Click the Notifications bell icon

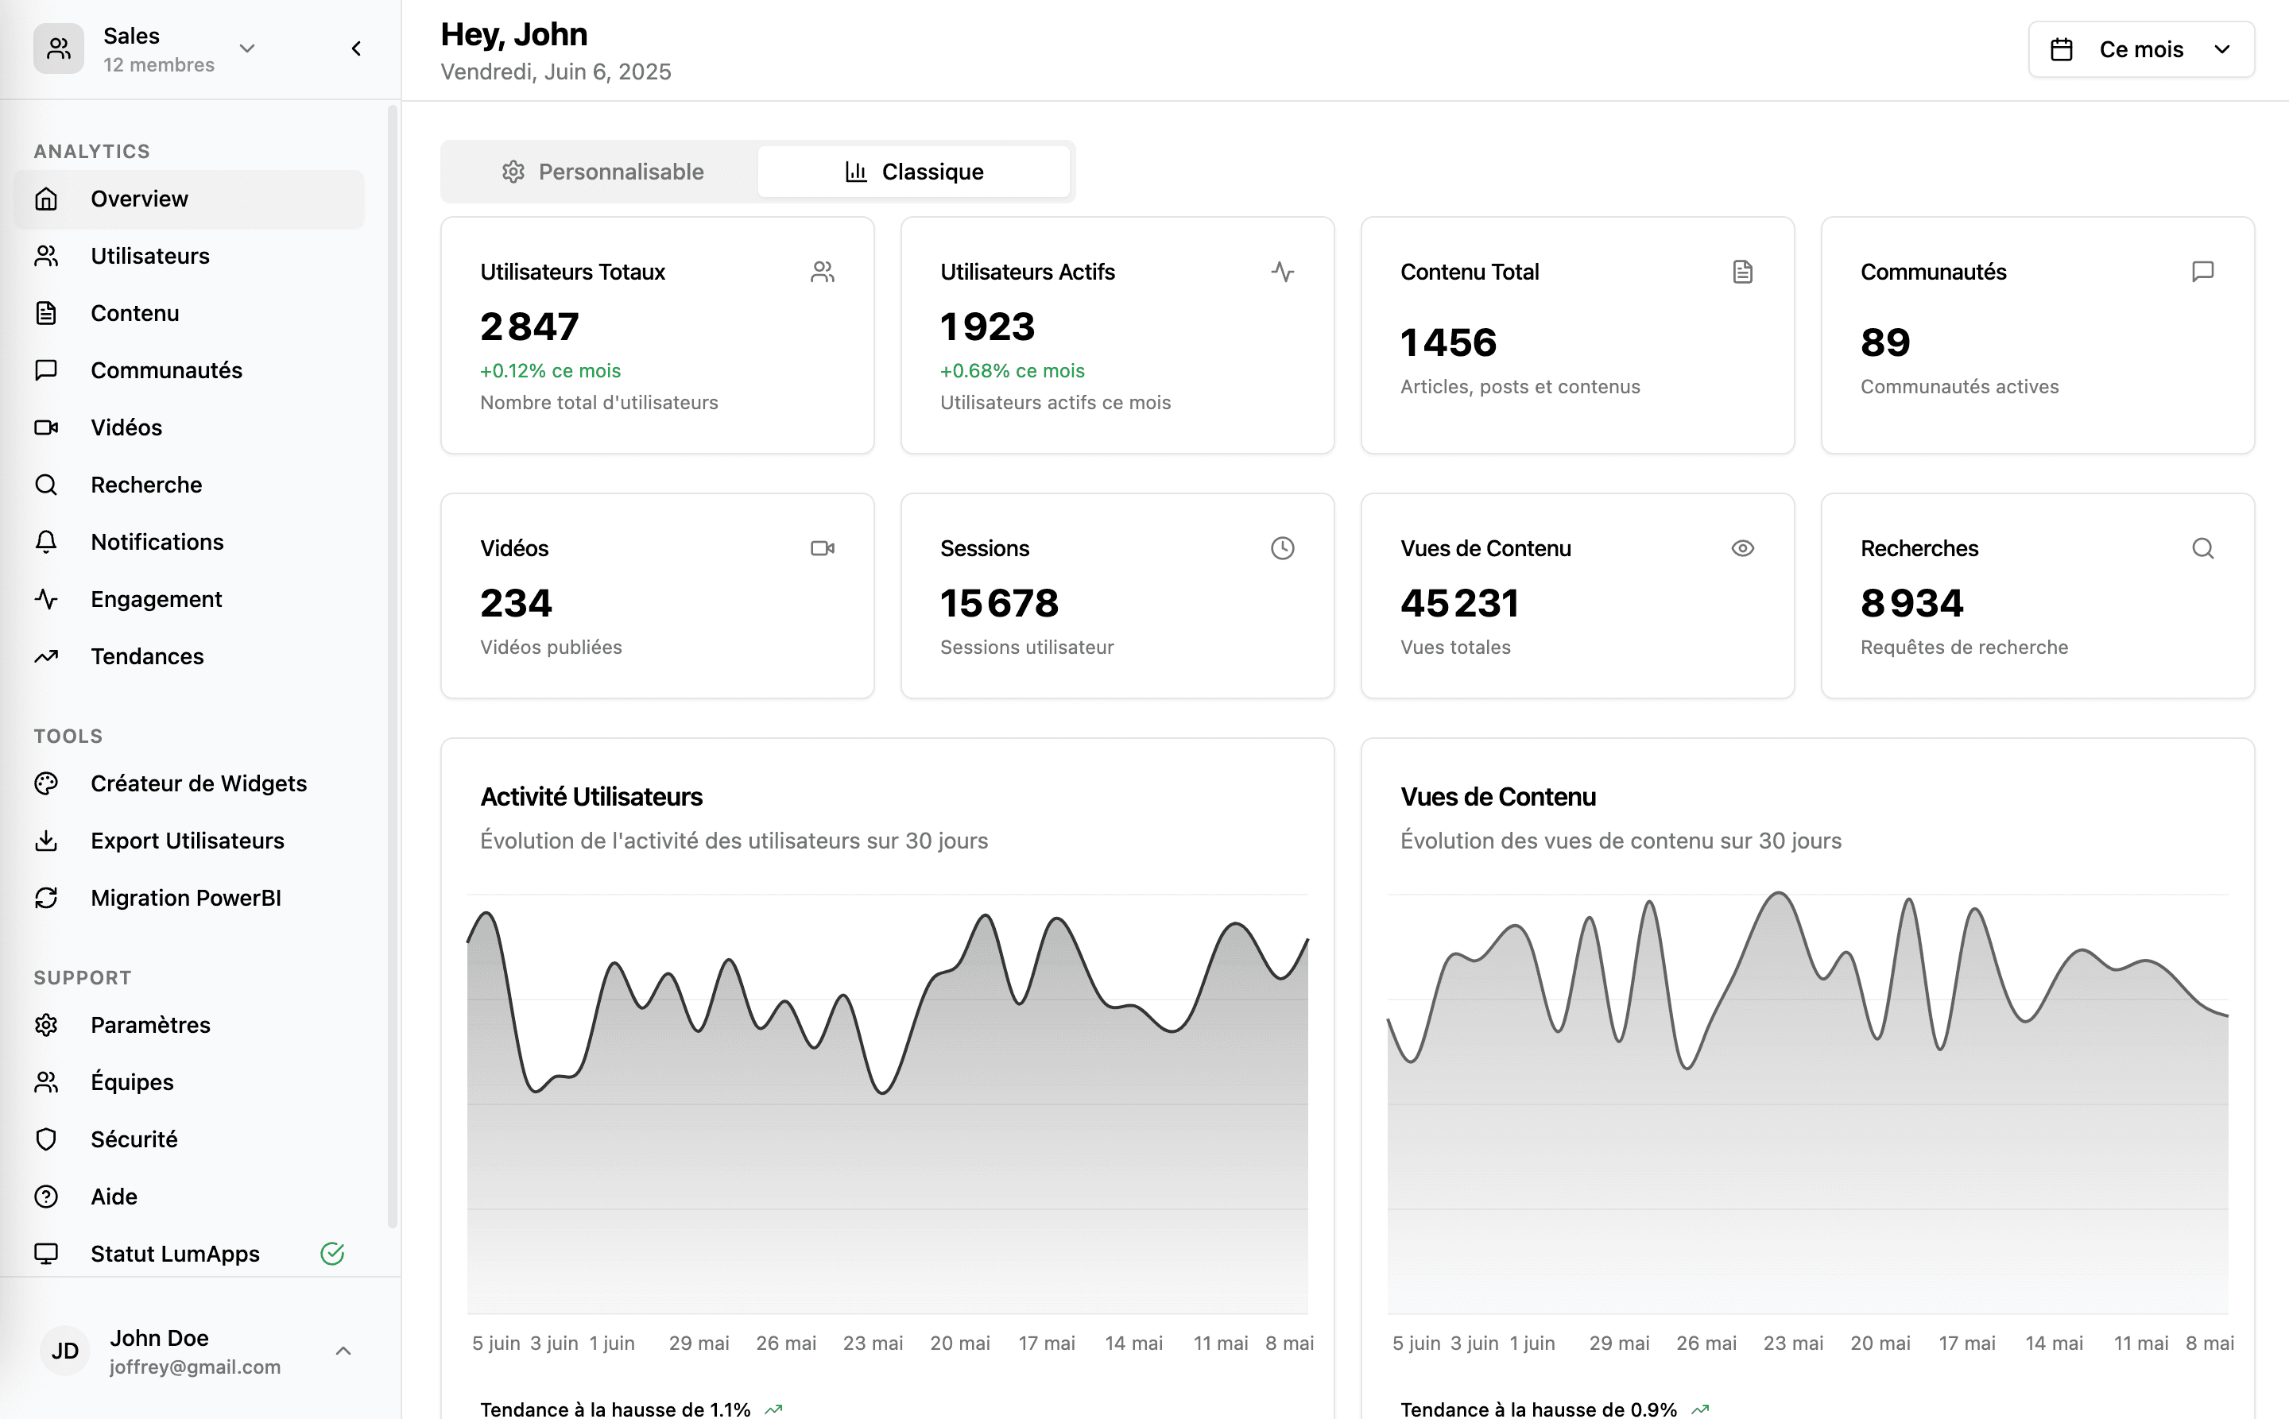click(x=46, y=542)
